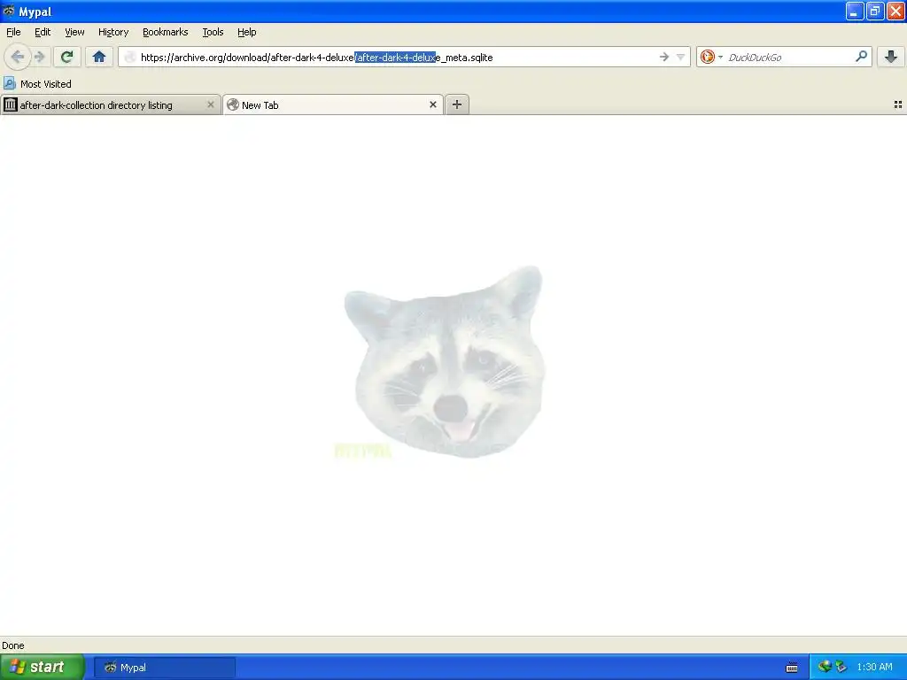Click the taskbar clock showing 1:30 AM
This screenshot has height=680, width=907.
coord(874,667)
